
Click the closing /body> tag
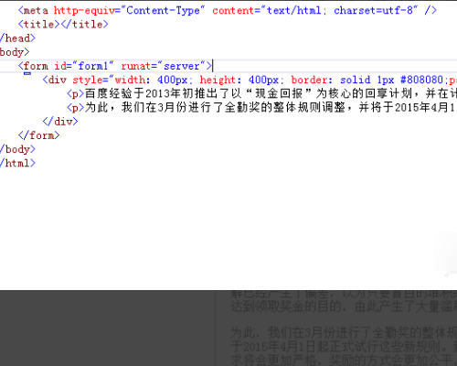pyautogui.click(x=17, y=149)
